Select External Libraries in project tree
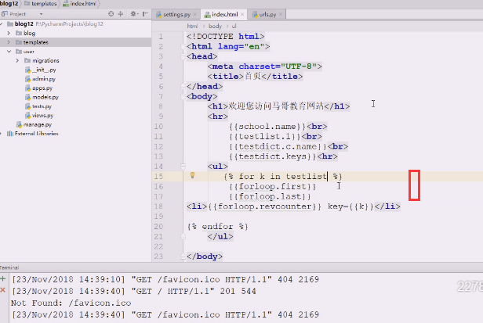 click(33, 134)
